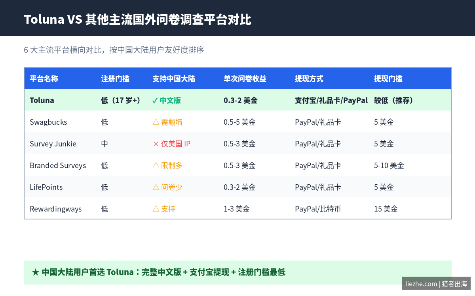Click Survey Junkie's "0.5-3 美金" earnings

click(239, 144)
